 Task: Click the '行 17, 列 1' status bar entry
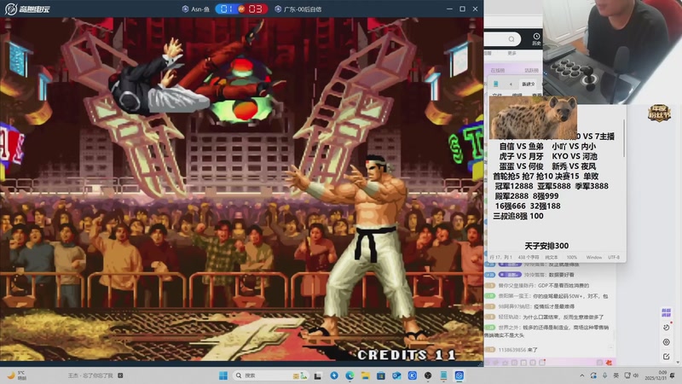[x=501, y=258]
